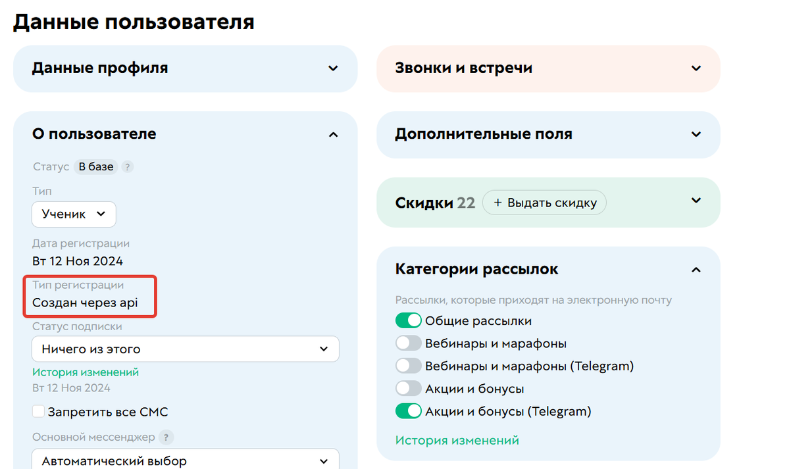Expand the Дополнительные поля section

click(x=696, y=135)
